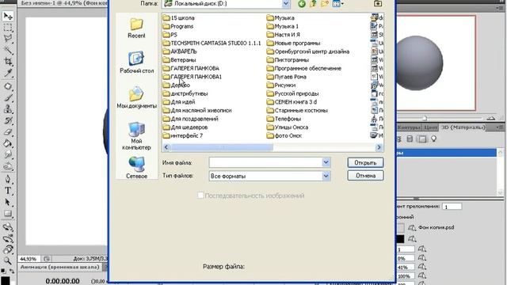Expand the Папка drive dropdown

tap(286, 3)
